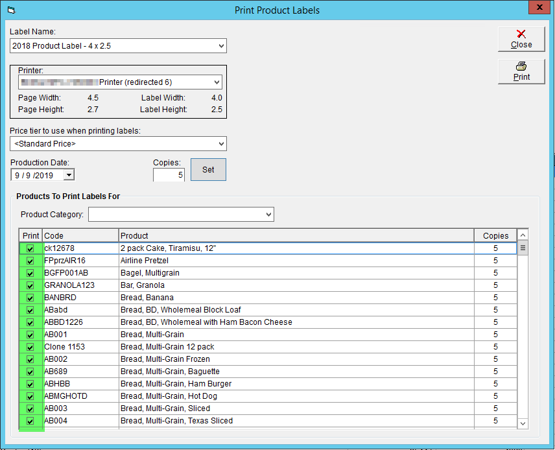Screen dimensions: 555x450
Task: Select 'Bread, BD, Wholemeal with Ham Bacon Cheese' cell
Action: [x=296, y=322]
